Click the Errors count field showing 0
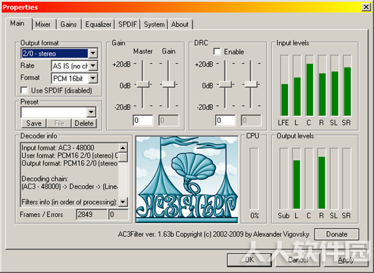 click(118, 214)
